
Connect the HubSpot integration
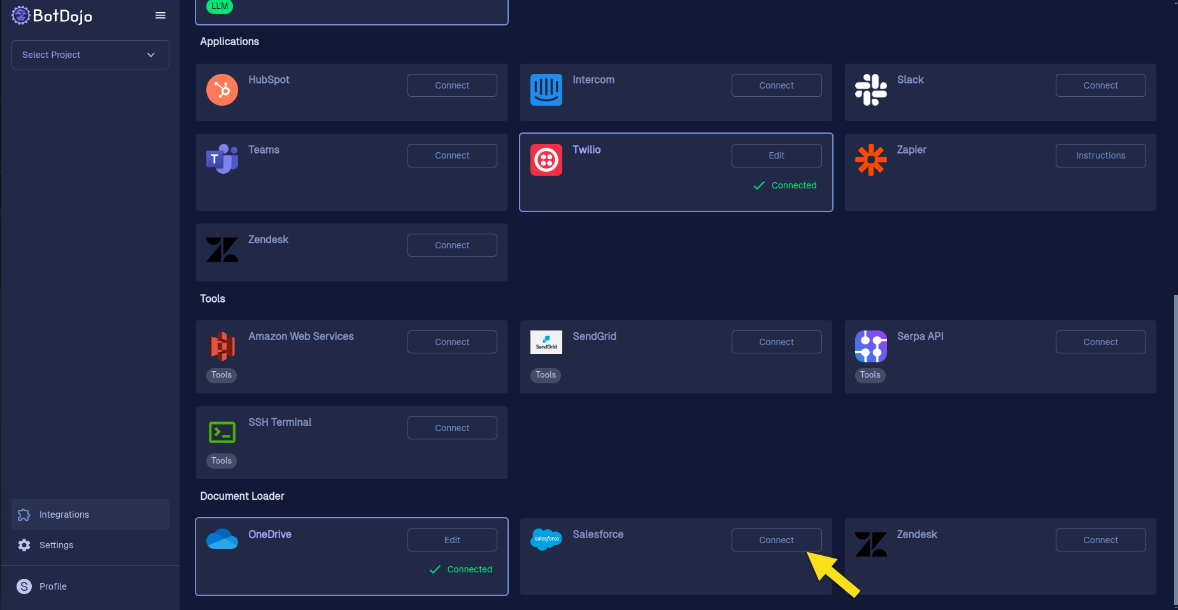click(452, 85)
